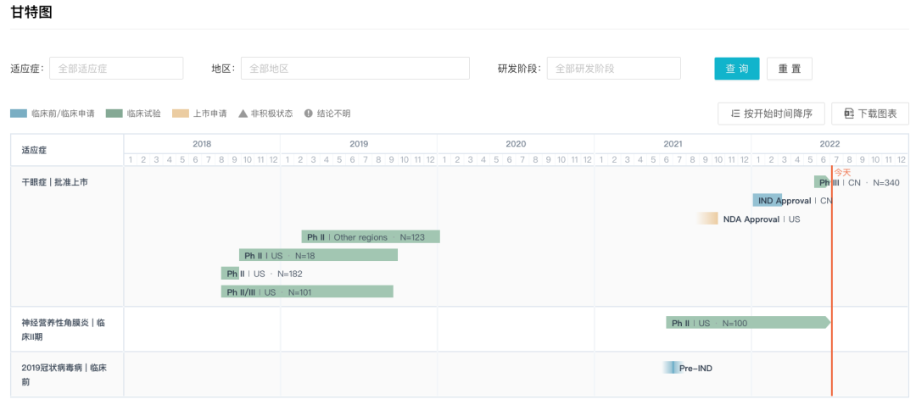Screen dimensions: 916x405
Task: Select the Ph II Other regions N=123 bar
Action: pyautogui.click(x=370, y=237)
